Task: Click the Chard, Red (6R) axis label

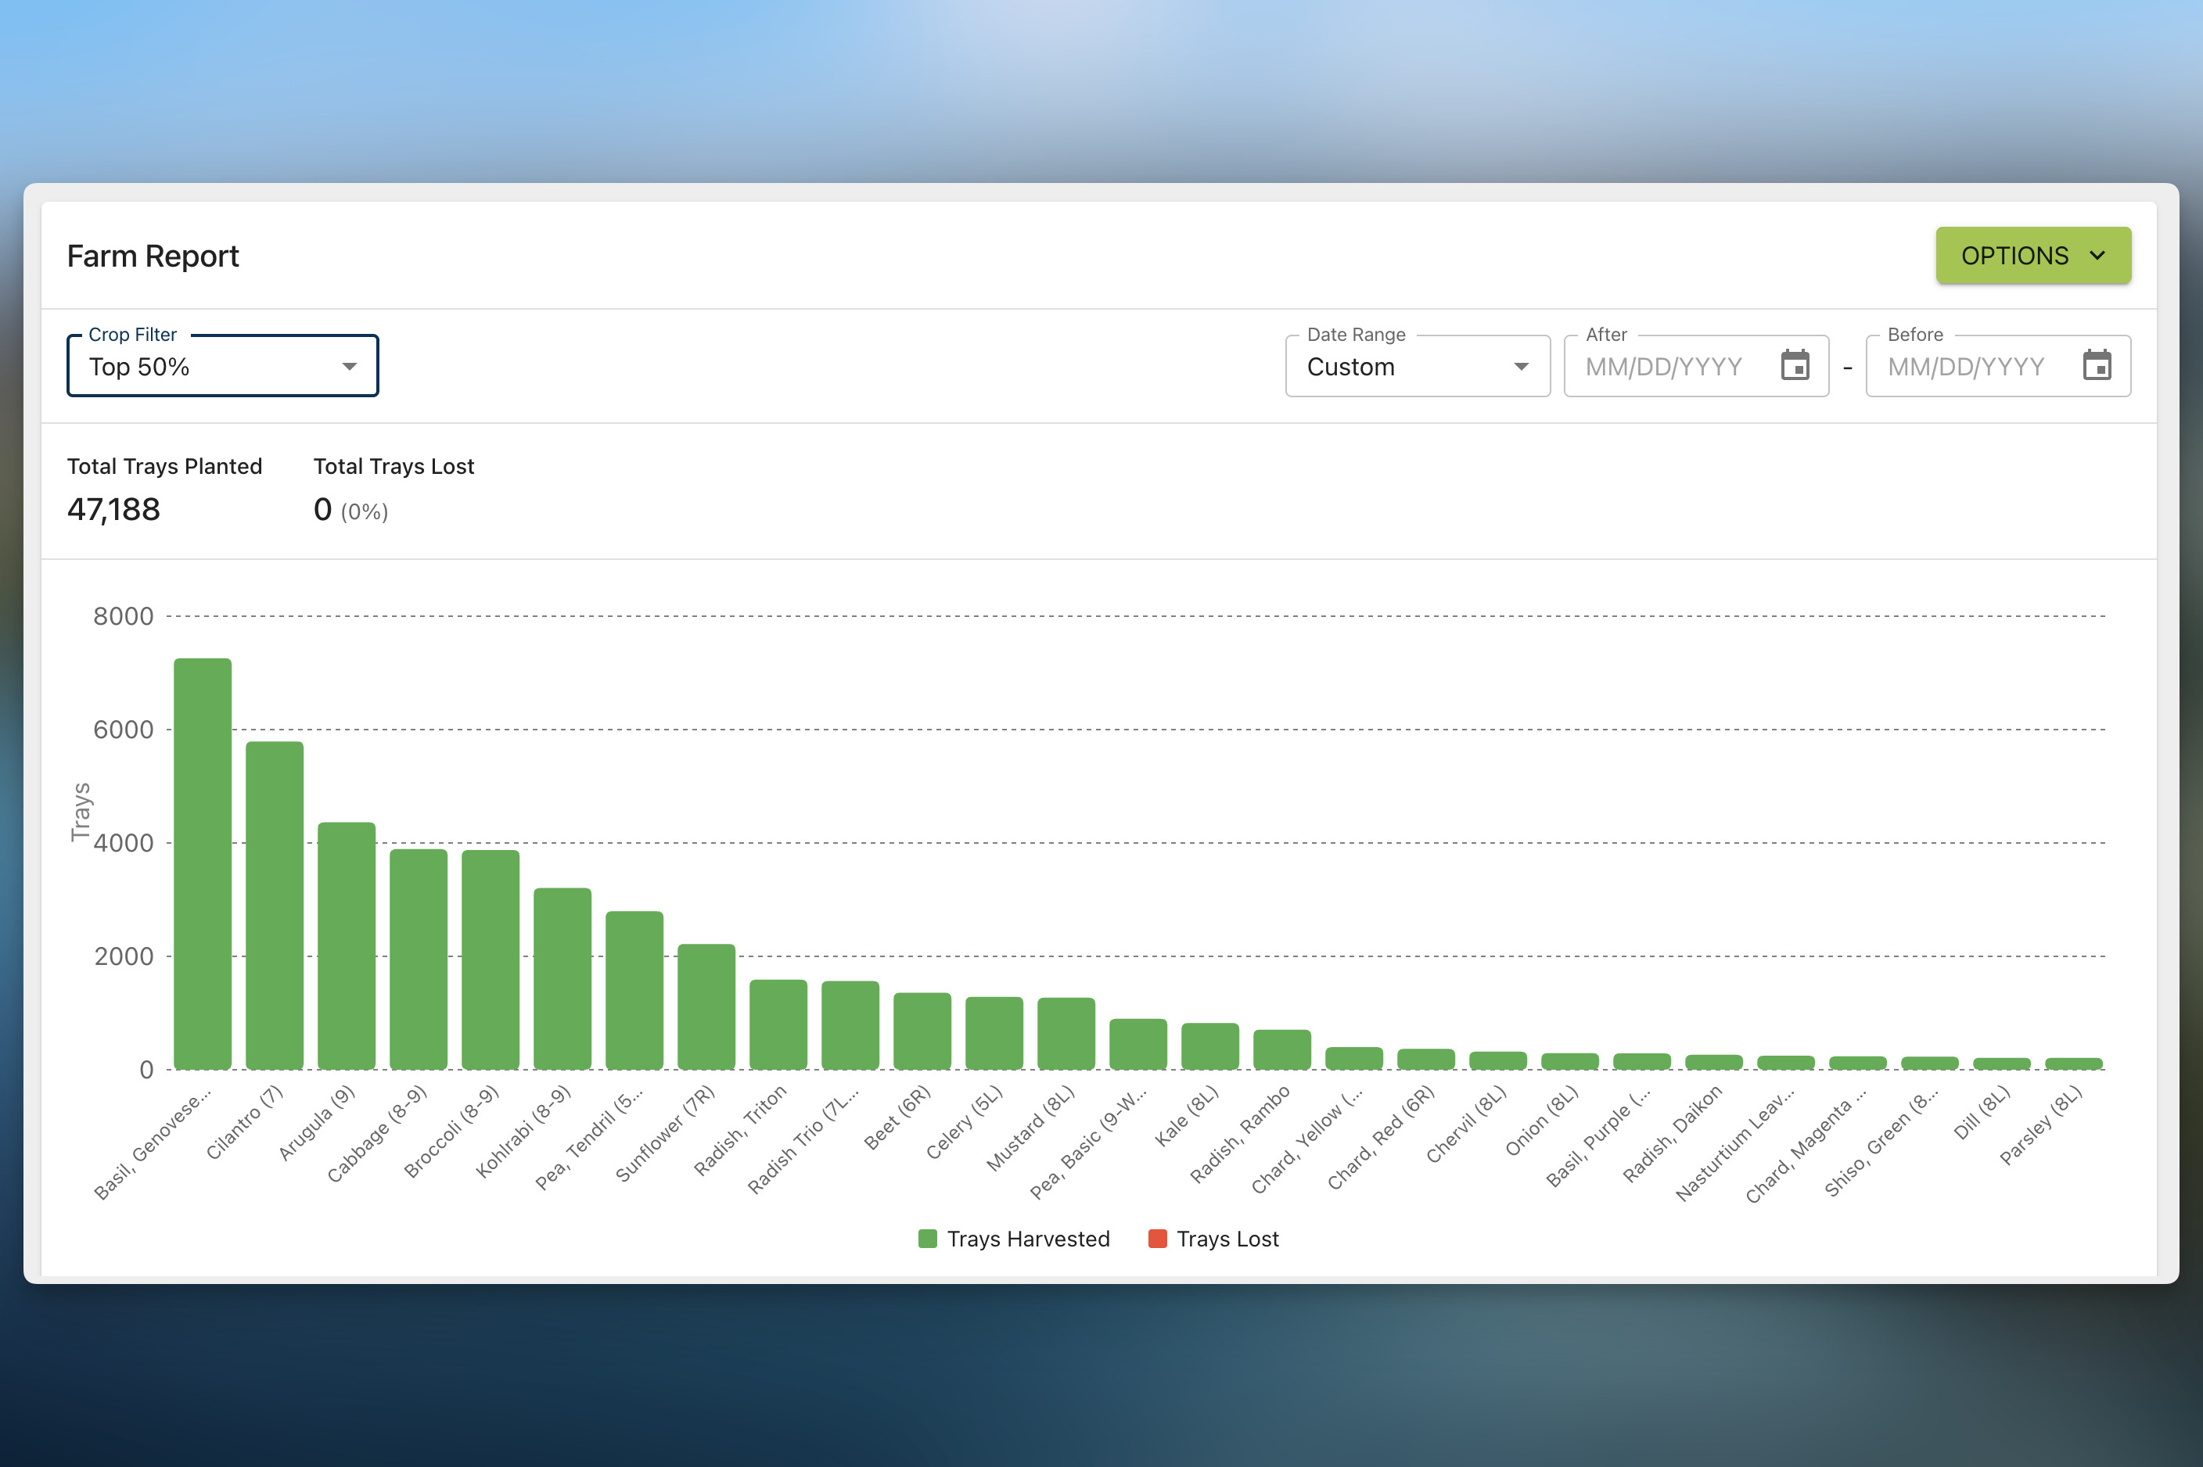Action: tap(1382, 1138)
